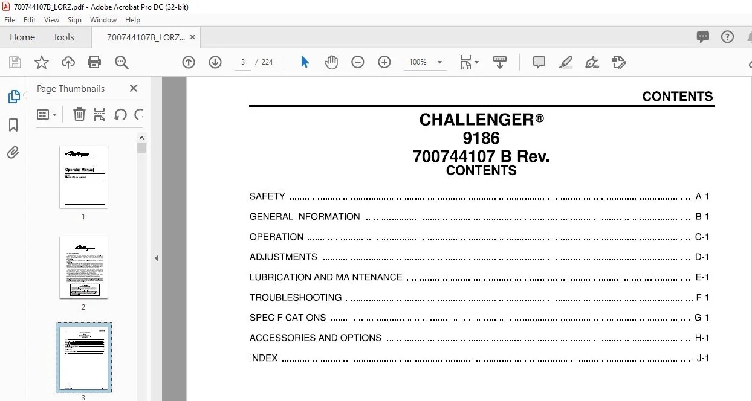Screen dimensions: 752x401
Task: Click the GENERAL INFORMATION contents entry
Action: pyautogui.click(x=479, y=217)
